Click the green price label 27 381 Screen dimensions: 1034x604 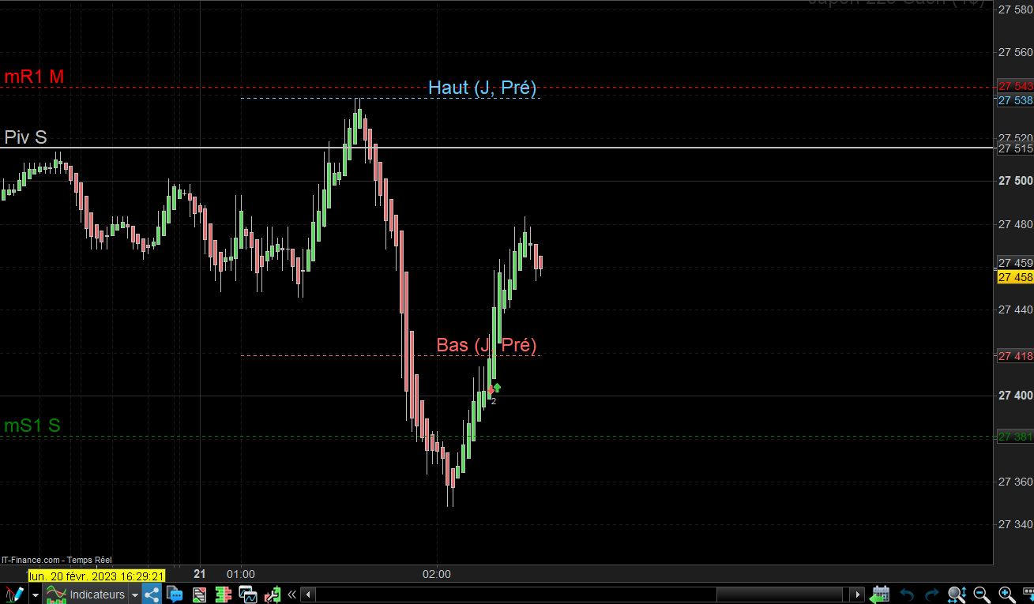[x=1015, y=437]
